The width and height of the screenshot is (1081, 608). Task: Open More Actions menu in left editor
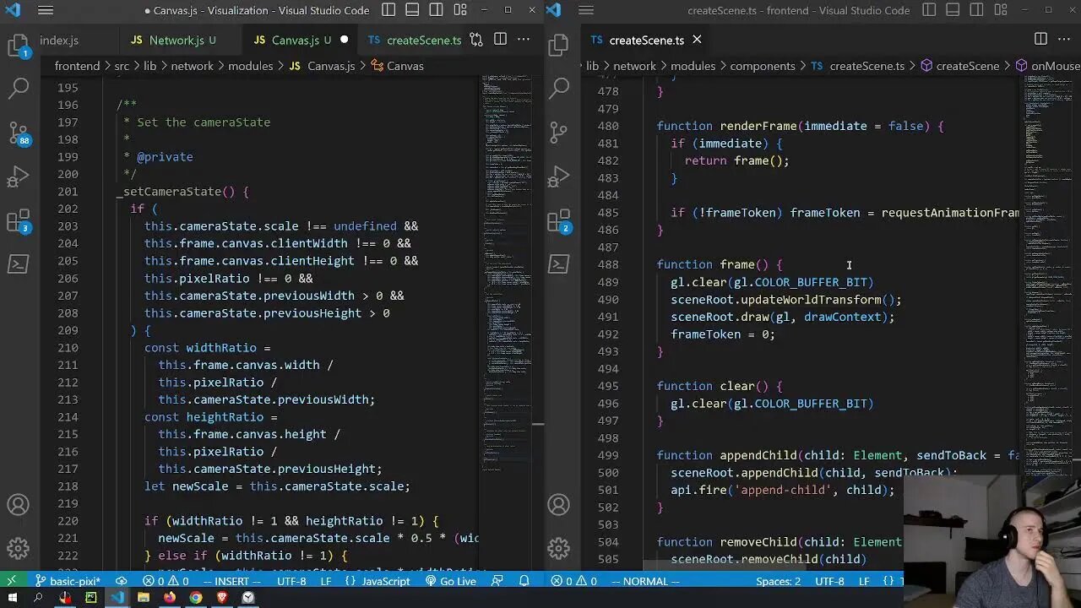tap(524, 40)
